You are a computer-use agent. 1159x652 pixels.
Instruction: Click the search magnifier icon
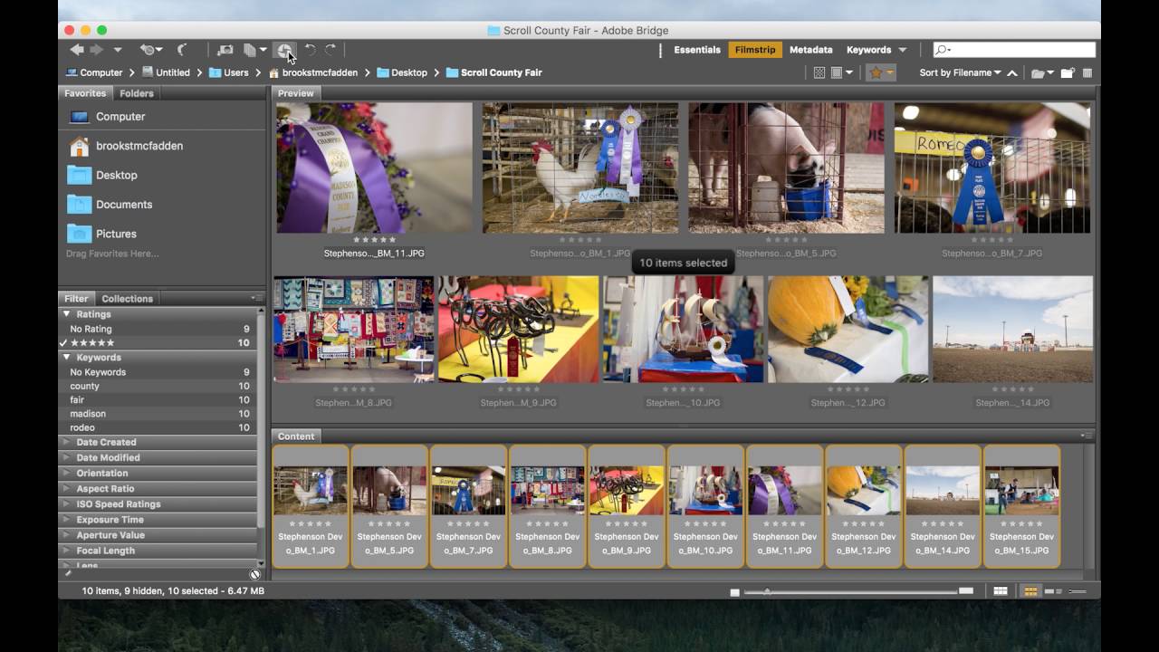943,50
